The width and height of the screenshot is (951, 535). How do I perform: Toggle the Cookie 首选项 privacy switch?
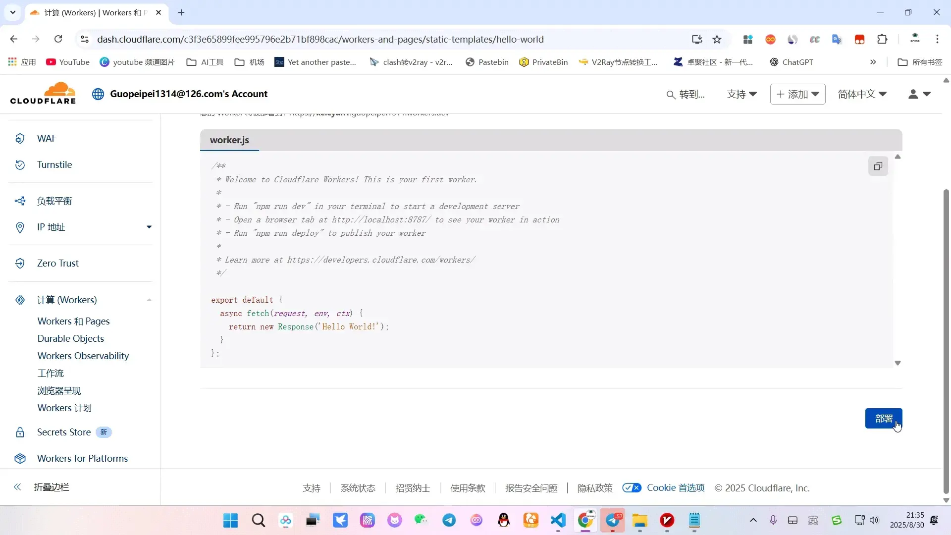[x=632, y=488]
